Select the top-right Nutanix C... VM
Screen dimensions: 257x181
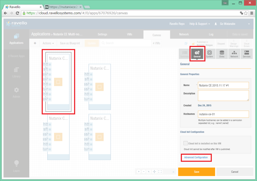pyautogui.click(x=99, y=87)
